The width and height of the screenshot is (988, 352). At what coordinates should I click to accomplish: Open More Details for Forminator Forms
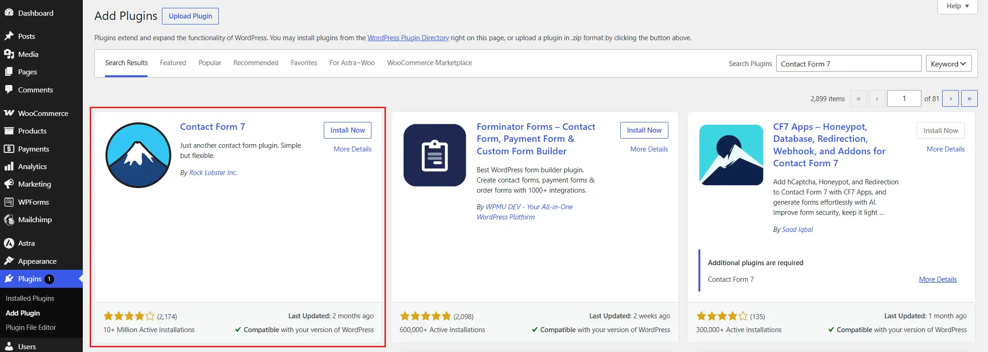click(649, 149)
